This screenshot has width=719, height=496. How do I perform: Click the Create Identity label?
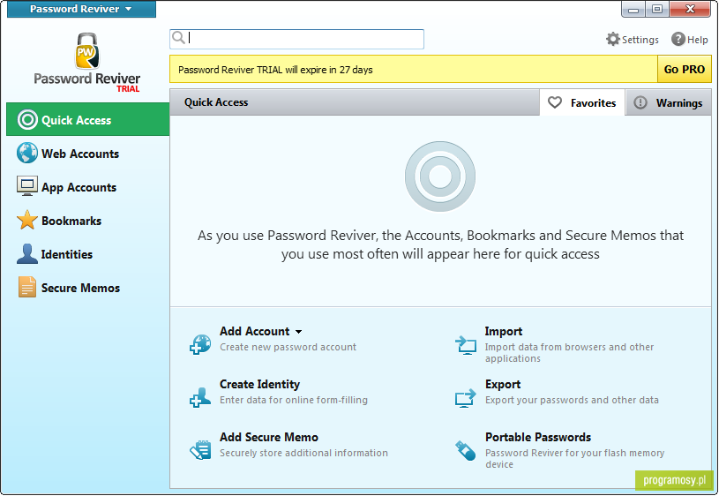[259, 384]
